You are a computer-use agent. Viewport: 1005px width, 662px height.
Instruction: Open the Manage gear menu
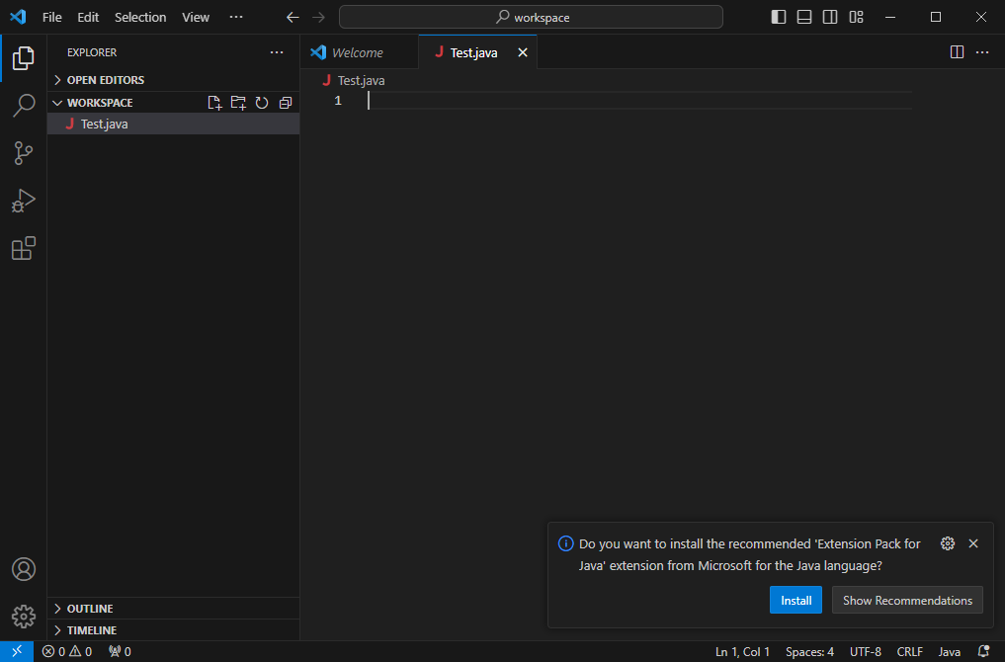(23, 617)
